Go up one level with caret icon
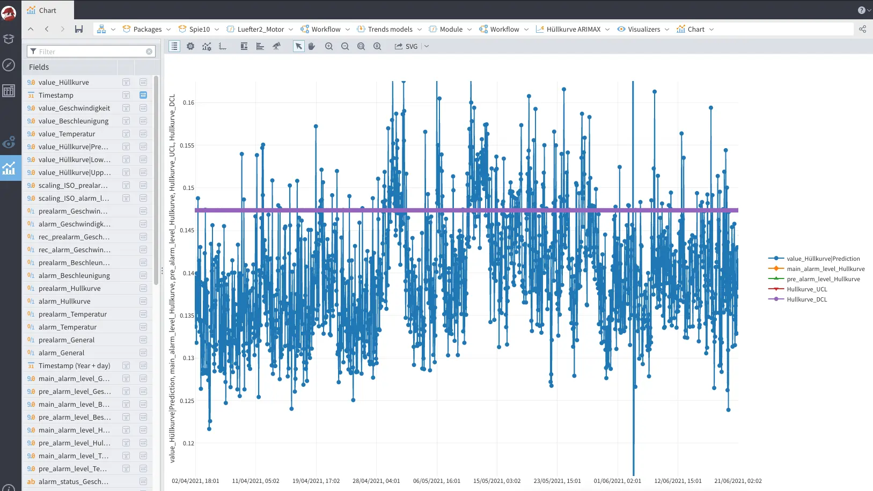 tap(31, 29)
